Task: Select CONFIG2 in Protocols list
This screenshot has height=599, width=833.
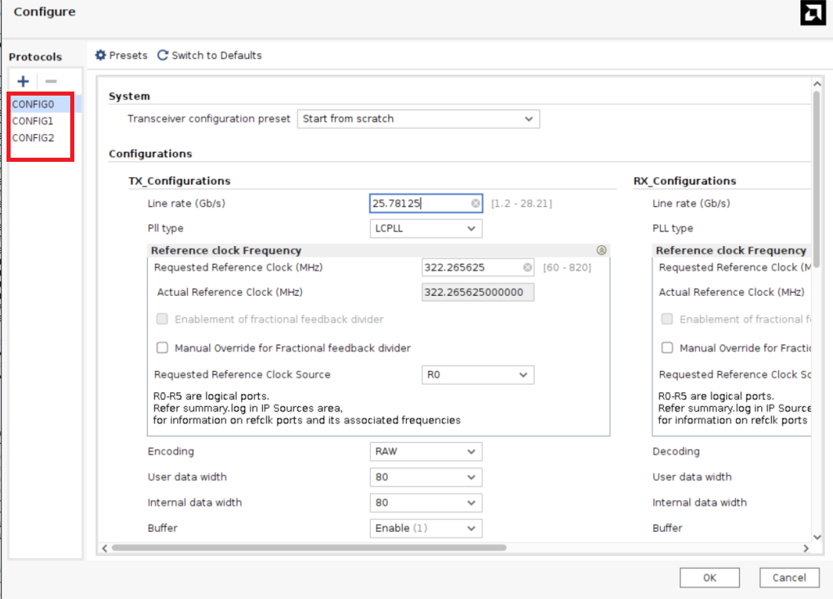Action: [33, 138]
